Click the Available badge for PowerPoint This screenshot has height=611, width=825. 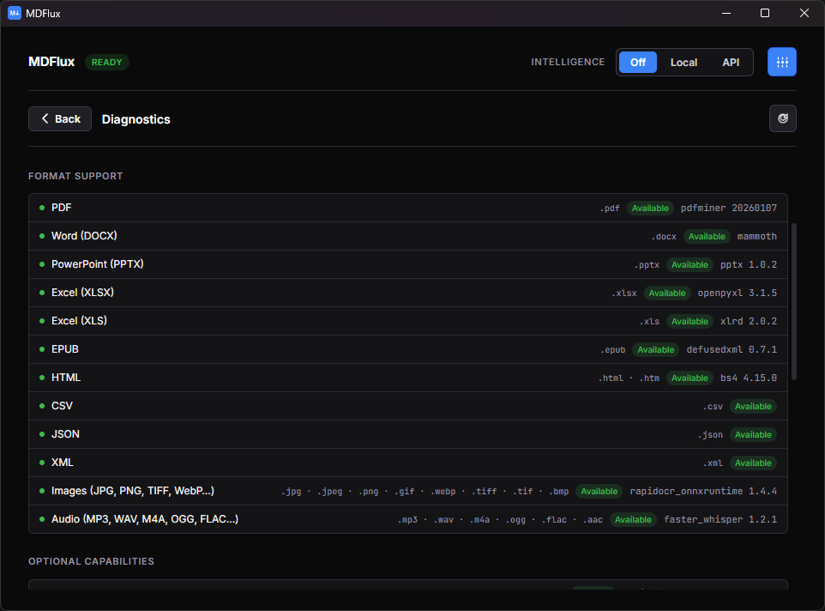click(690, 264)
